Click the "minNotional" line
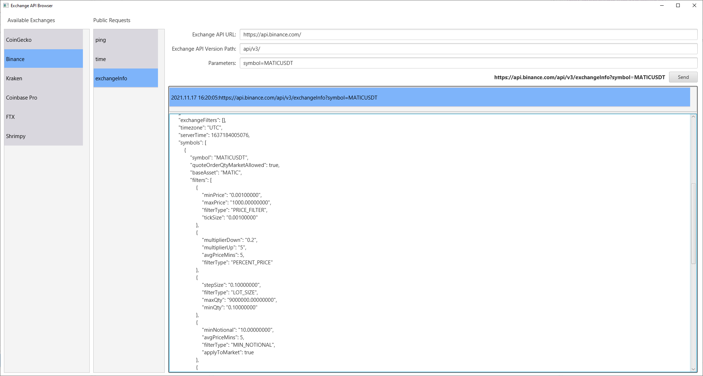Image resolution: width=703 pixels, height=376 pixels. pyautogui.click(x=238, y=330)
